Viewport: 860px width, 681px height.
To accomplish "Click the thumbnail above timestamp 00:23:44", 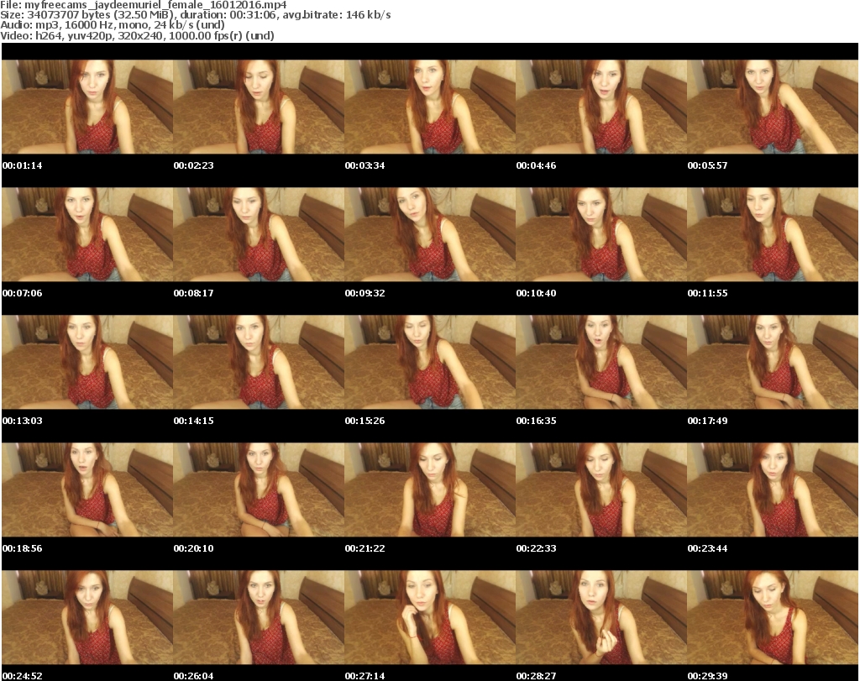I will click(x=773, y=490).
